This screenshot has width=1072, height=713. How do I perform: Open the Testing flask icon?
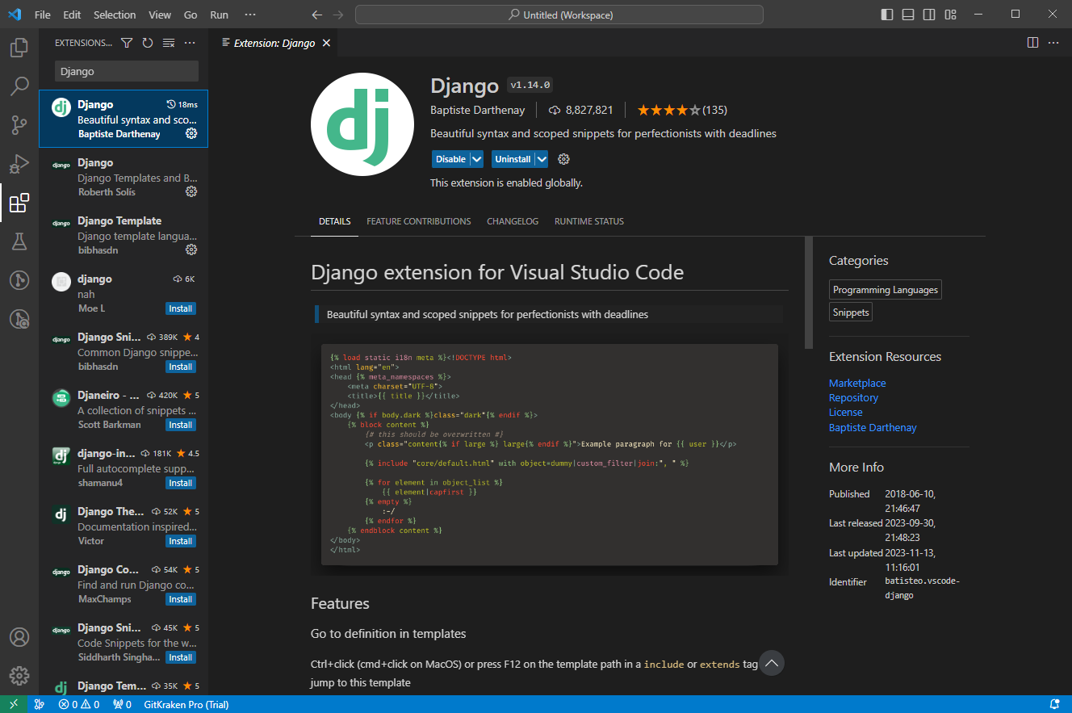[x=19, y=241]
